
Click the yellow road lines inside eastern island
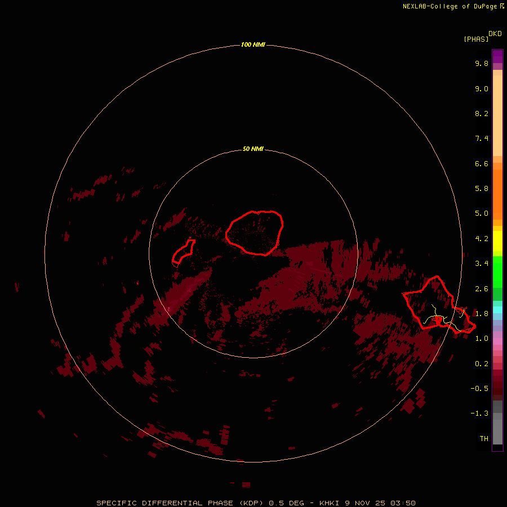pos(444,318)
